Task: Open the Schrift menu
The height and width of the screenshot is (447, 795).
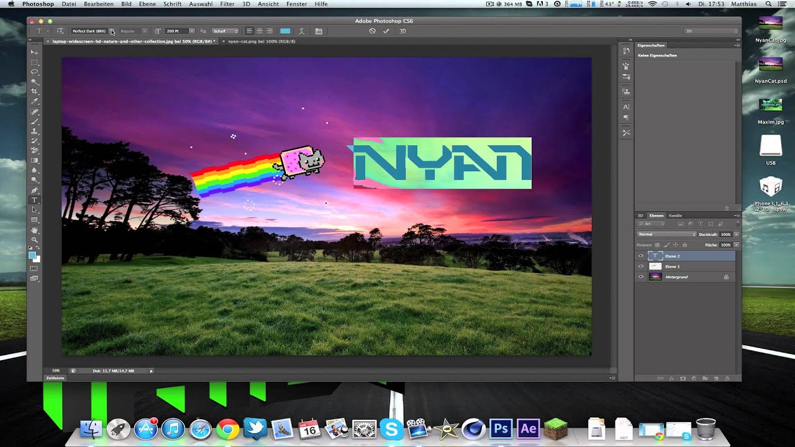Action: point(173,4)
